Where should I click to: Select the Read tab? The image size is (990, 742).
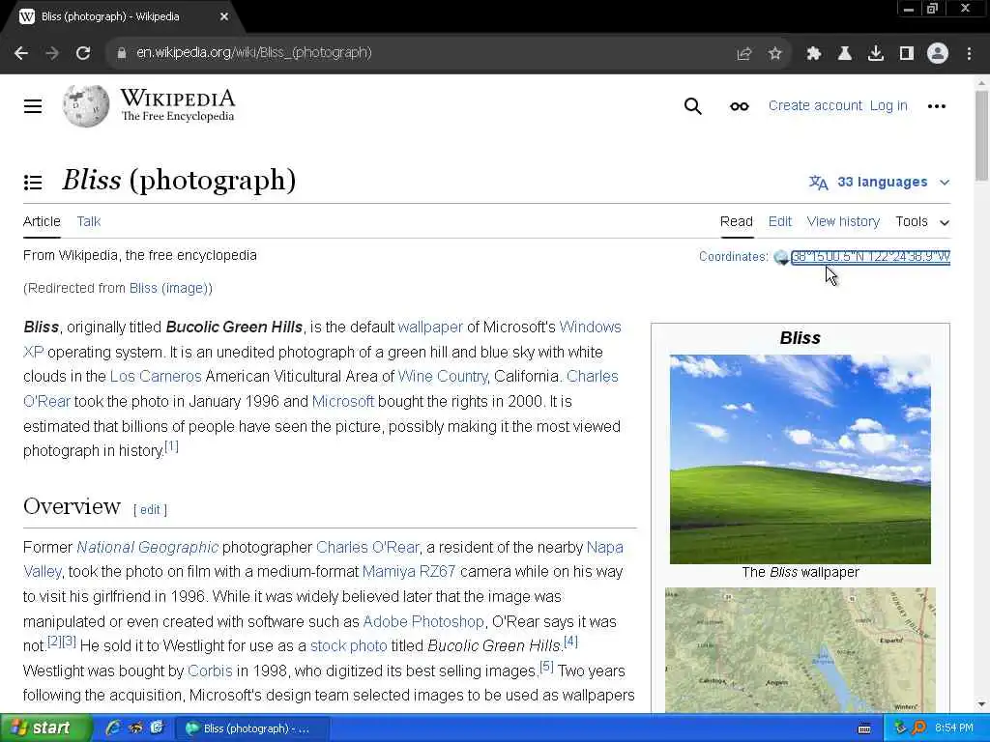[x=736, y=221]
